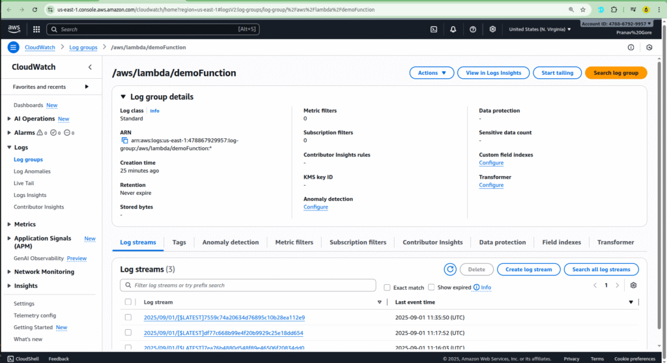Collapse the Log group details section
The width and height of the screenshot is (667, 363).
(x=123, y=97)
